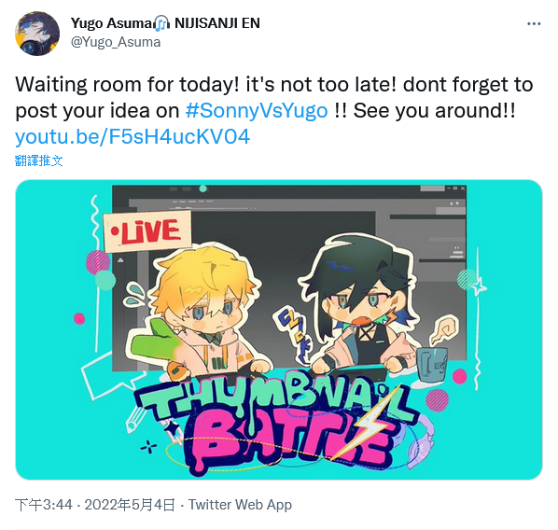Open the three-dot more options menu

click(534, 24)
